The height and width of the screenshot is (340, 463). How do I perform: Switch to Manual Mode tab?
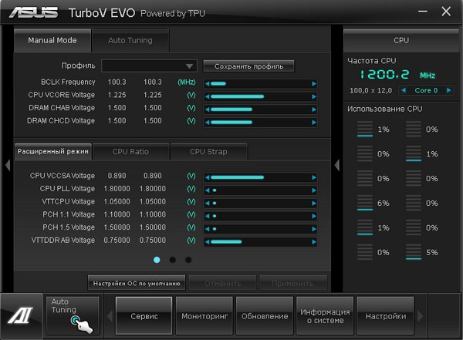tap(52, 40)
